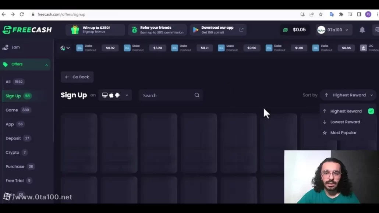Click the $0.05 balance display
Viewport: 379px width, 213px height.
pyautogui.click(x=295, y=30)
